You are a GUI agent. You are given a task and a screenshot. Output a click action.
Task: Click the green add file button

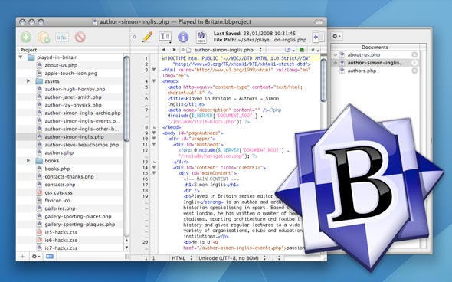(x=26, y=38)
